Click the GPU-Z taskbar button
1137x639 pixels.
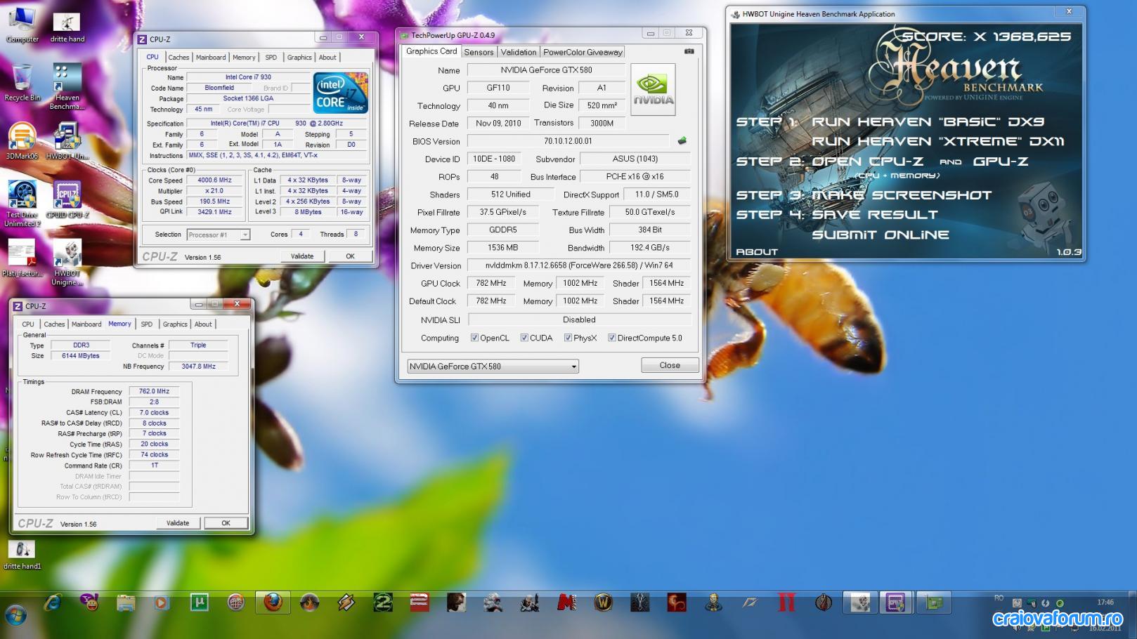[x=933, y=602]
